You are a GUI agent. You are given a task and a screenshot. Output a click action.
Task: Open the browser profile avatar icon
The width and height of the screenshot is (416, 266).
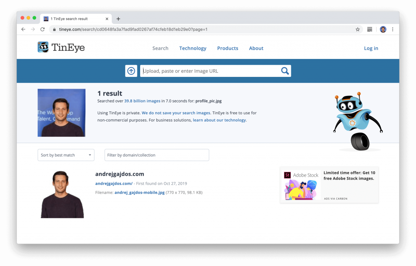point(382,29)
